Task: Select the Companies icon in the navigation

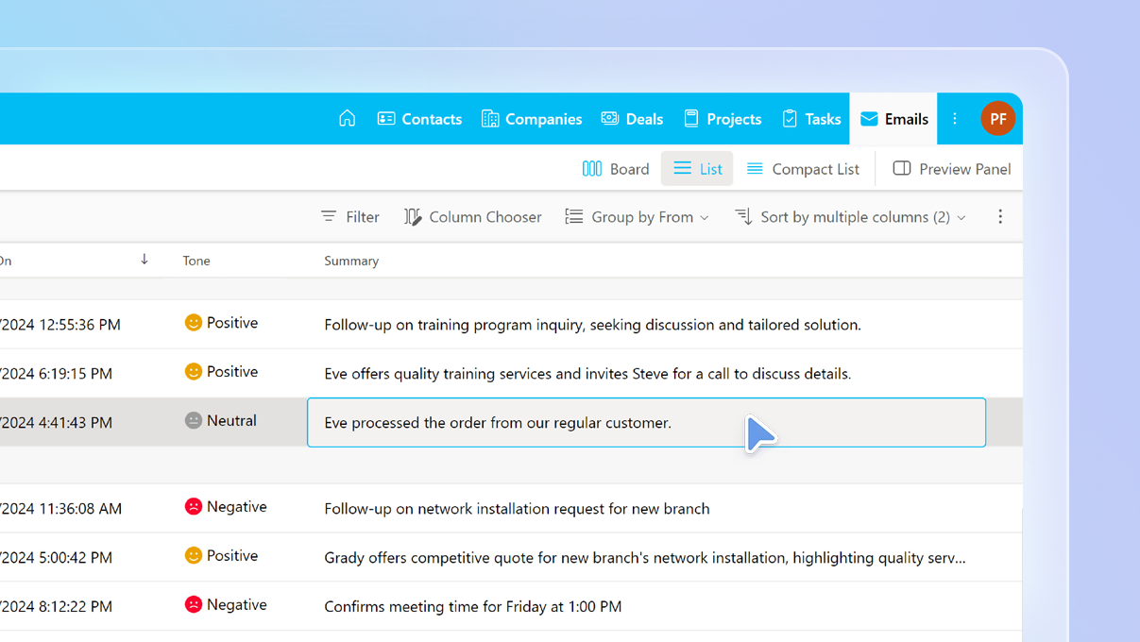Action: click(490, 118)
